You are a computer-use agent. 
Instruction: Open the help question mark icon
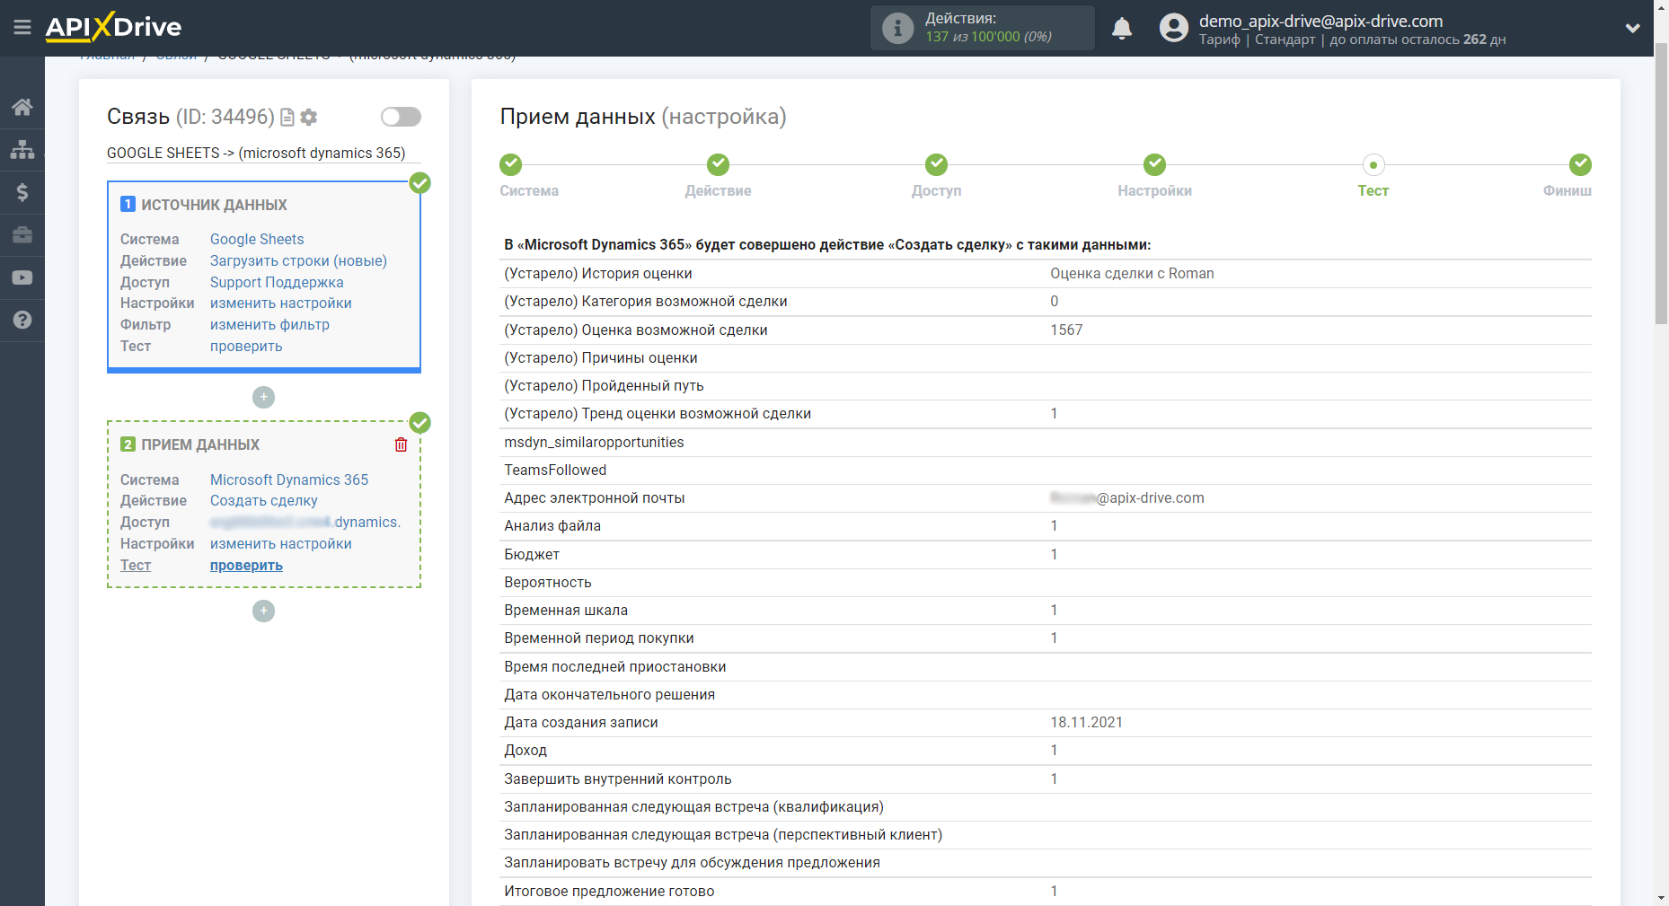pos(22,320)
